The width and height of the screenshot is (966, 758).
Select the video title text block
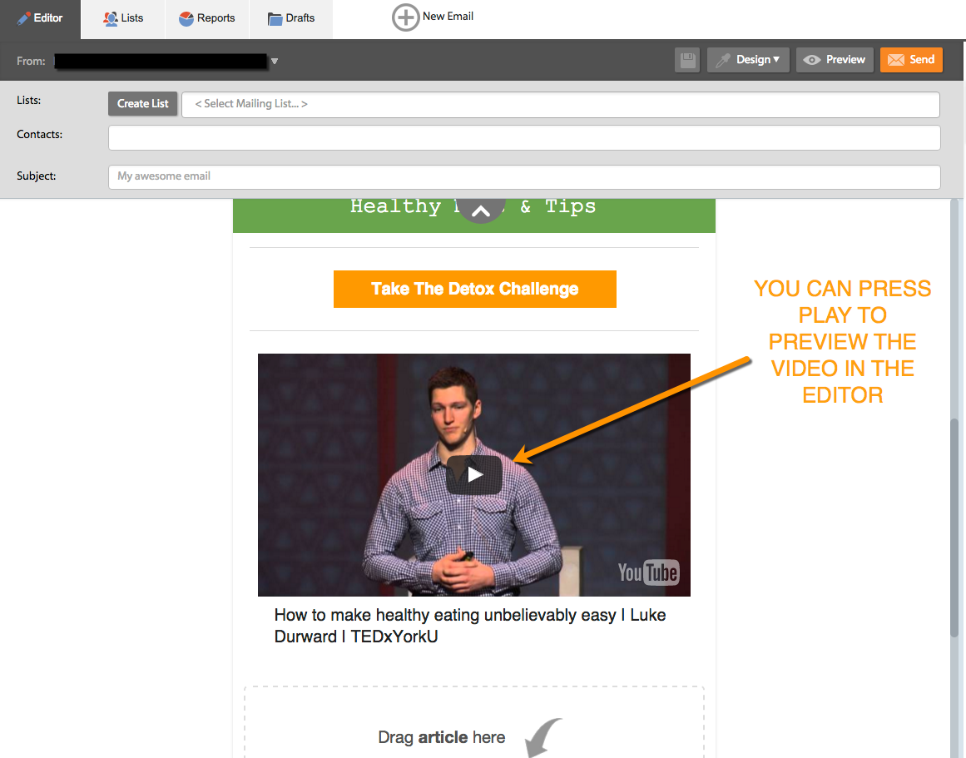(x=470, y=626)
